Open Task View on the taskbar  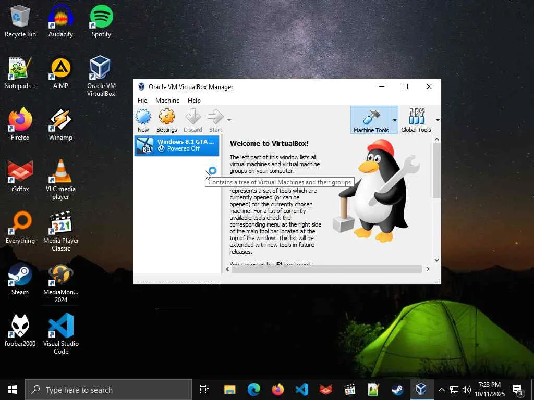point(204,390)
